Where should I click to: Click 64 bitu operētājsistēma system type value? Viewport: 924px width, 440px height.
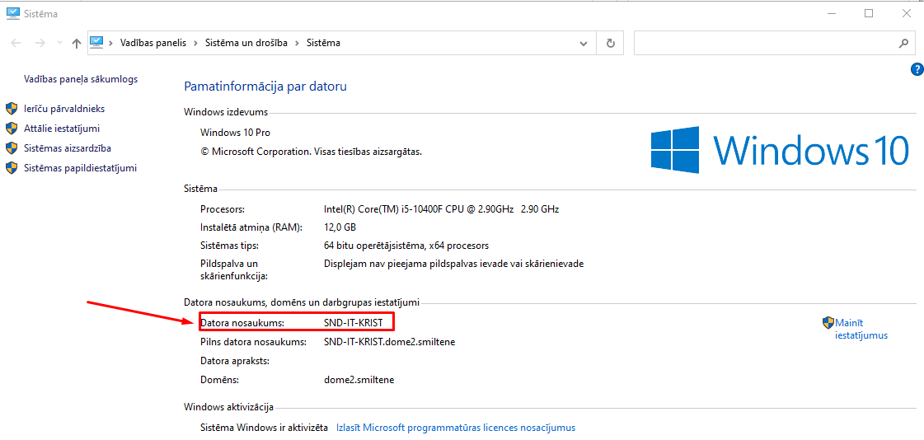pyautogui.click(x=406, y=245)
